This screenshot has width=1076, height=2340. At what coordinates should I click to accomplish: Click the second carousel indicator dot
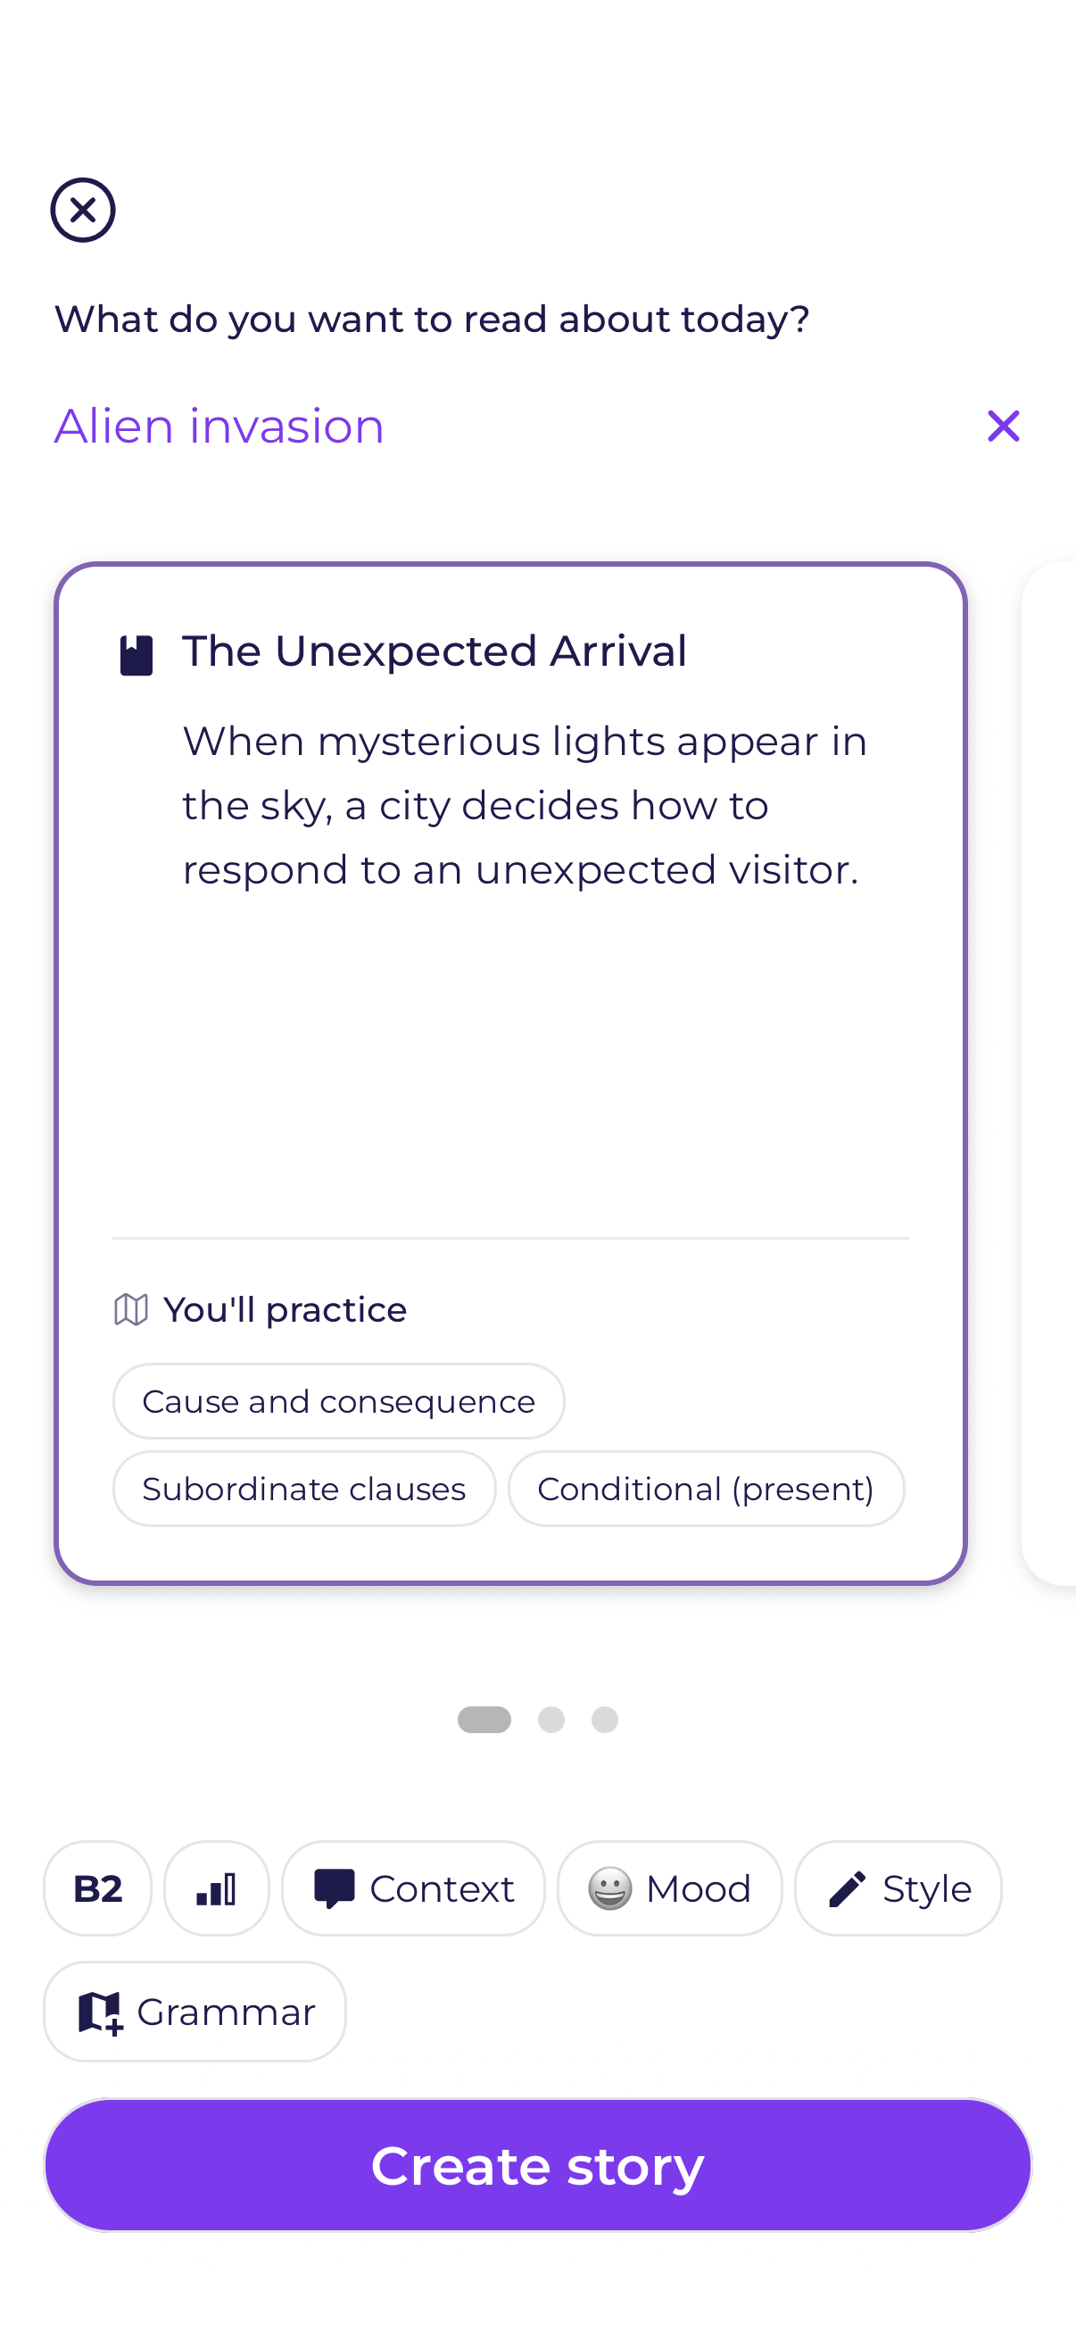pos(551,1719)
